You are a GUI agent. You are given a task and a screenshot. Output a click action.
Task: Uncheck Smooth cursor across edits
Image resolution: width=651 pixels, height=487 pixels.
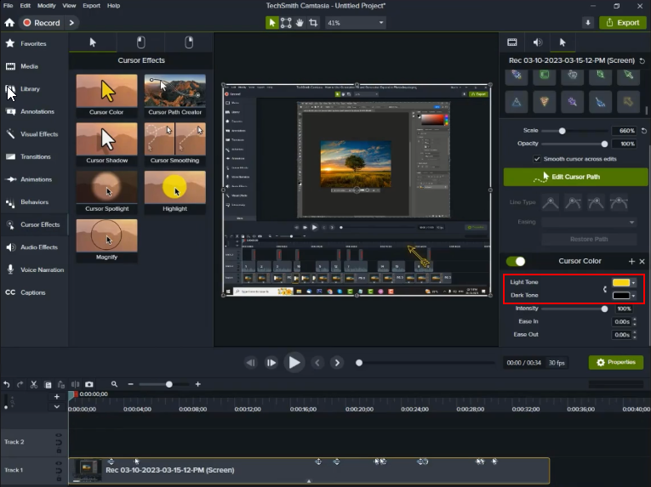click(x=537, y=159)
